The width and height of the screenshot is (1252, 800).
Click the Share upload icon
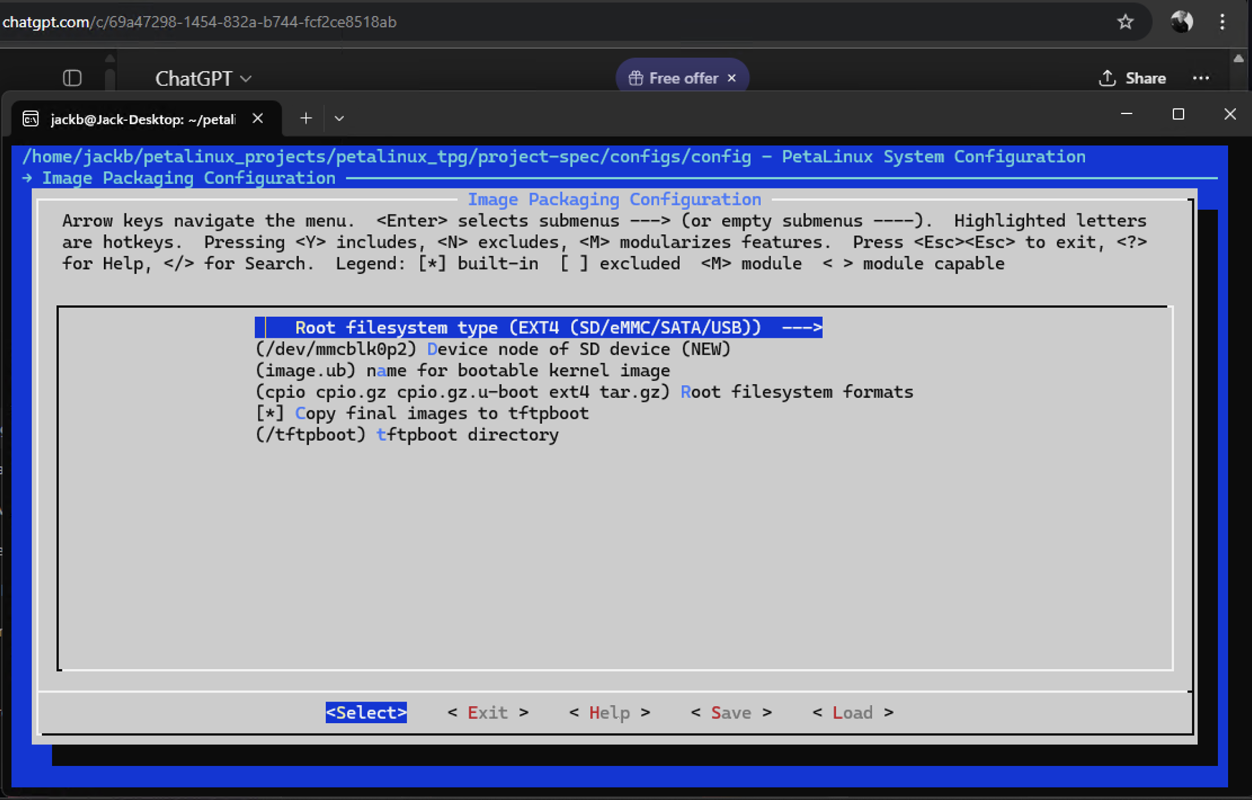[x=1107, y=78]
